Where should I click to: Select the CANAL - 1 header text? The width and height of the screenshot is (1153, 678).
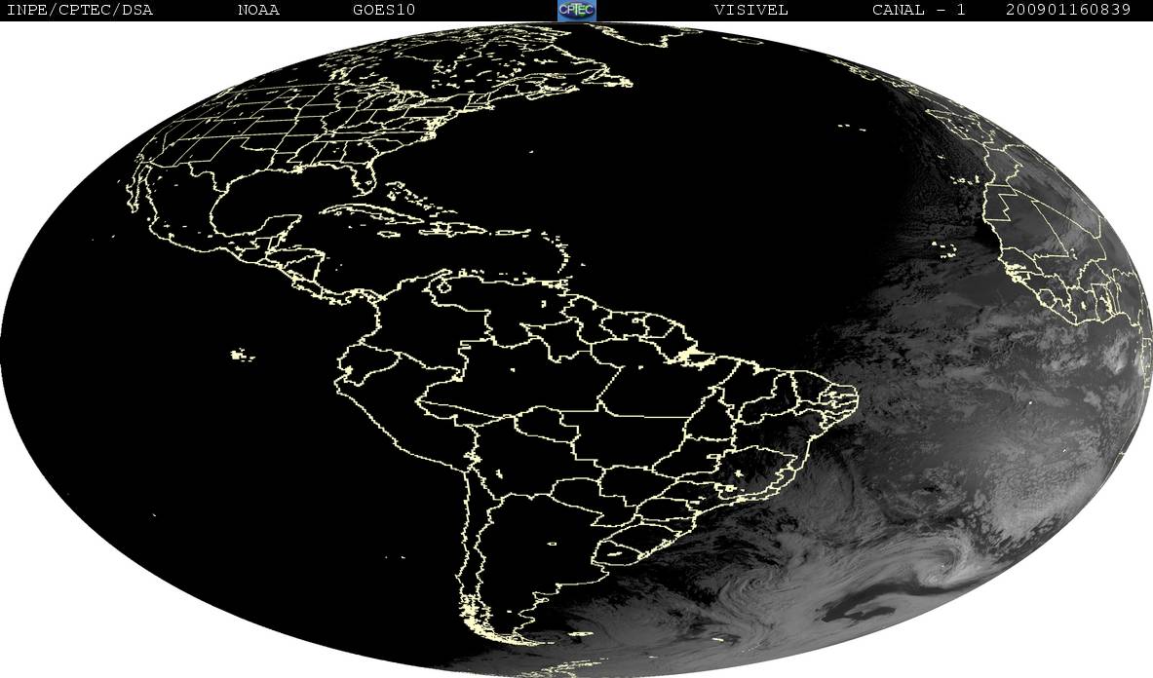(918, 11)
